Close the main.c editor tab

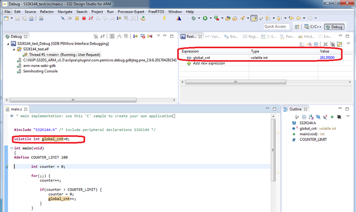click(x=26, y=109)
